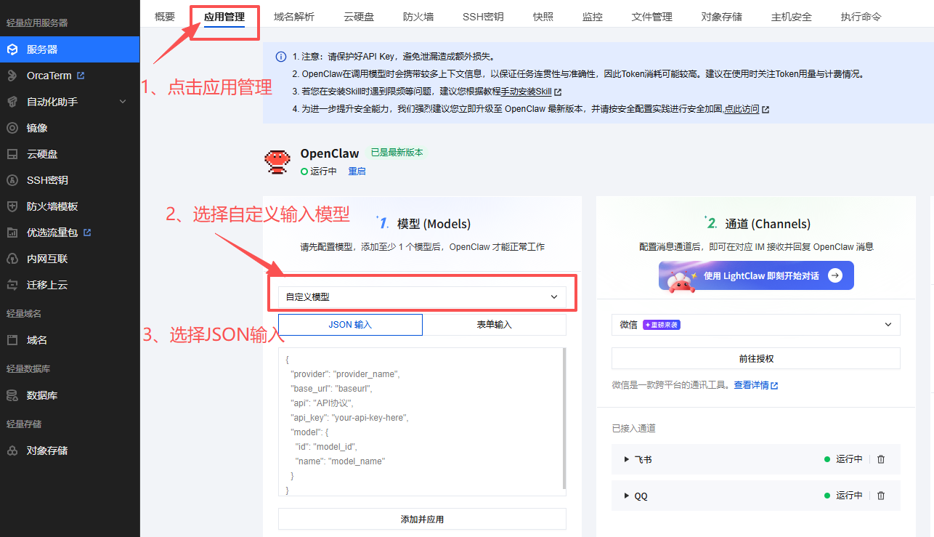Click inside the JSON config text area
This screenshot has width=934, height=537.
click(x=420, y=421)
